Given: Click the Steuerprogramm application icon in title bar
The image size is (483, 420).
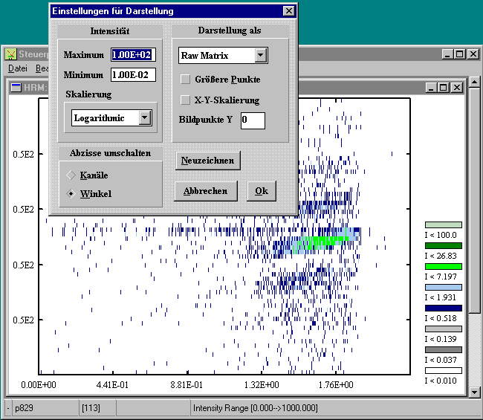Looking at the screenshot, I should click(10, 54).
